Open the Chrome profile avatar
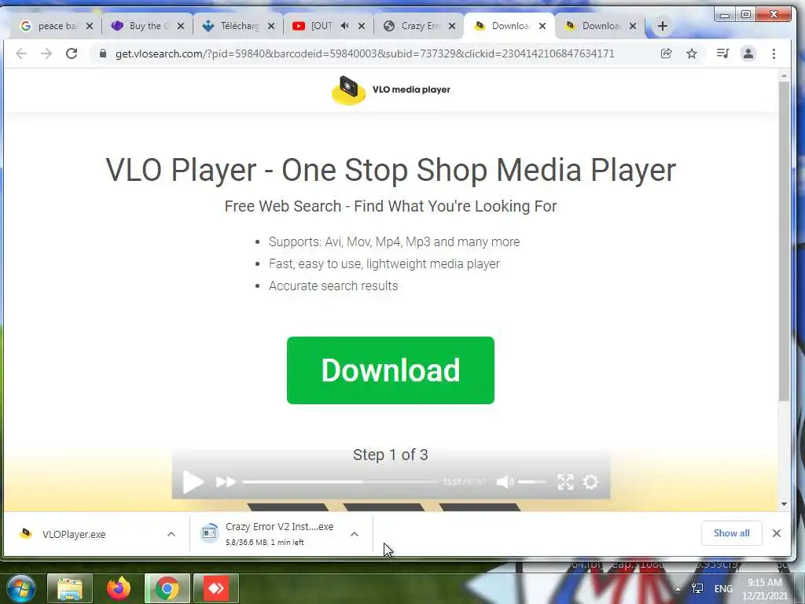The height and width of the screenshot is (604, 805). click(748, 53)
